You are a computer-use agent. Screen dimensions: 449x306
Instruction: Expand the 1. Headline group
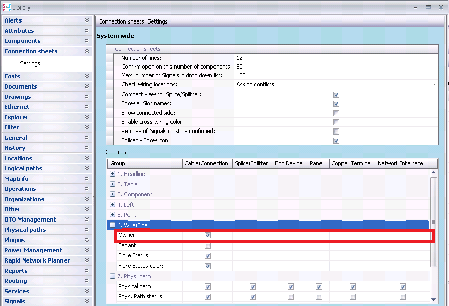(x=113, y=174)
